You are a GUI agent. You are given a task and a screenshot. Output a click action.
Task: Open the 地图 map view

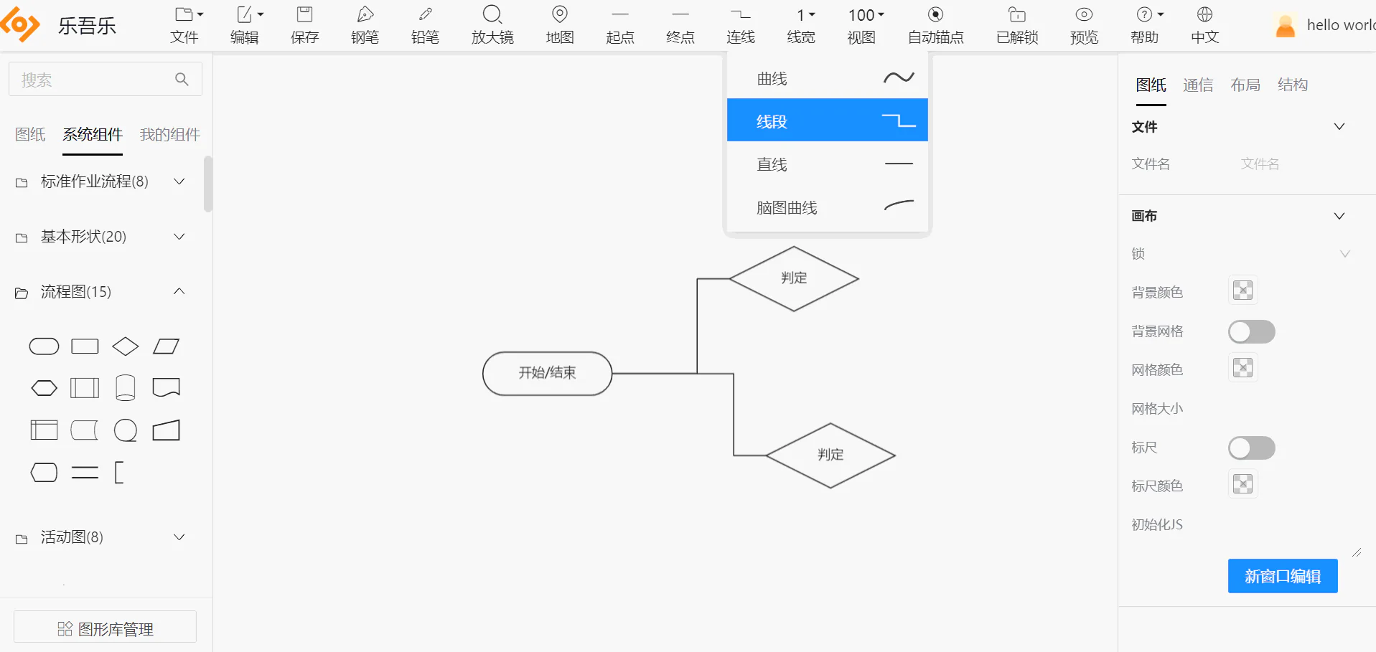tap(560, 25)
